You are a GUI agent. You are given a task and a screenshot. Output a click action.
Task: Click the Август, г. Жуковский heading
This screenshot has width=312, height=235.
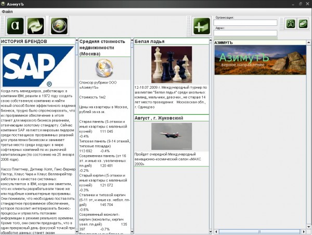[159, 118]
